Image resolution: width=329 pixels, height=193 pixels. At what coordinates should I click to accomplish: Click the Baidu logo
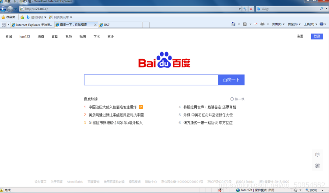click(x=164, y=60)
